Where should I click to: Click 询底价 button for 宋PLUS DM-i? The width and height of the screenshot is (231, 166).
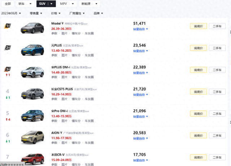click(198, 70)
